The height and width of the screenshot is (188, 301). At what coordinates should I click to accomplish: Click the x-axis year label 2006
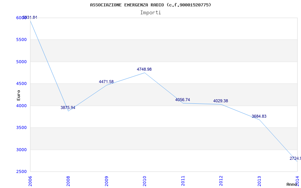click(x=30, y=181)
